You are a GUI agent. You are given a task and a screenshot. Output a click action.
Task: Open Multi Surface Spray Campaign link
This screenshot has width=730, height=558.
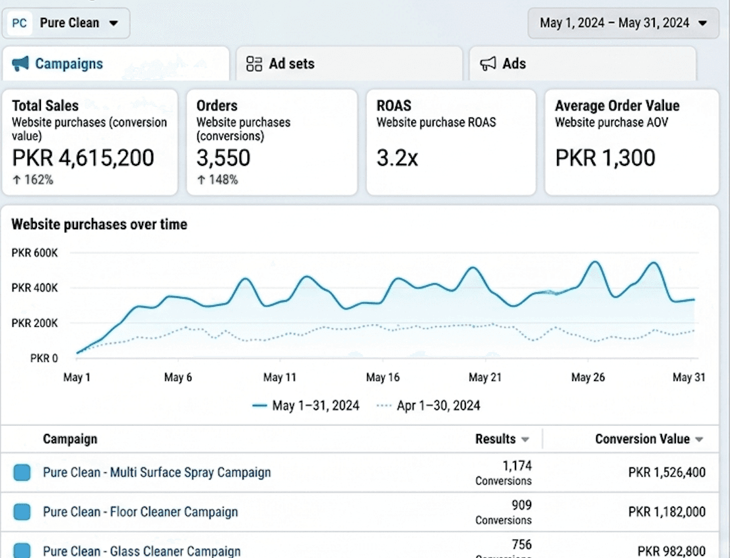tap(157, 472)
